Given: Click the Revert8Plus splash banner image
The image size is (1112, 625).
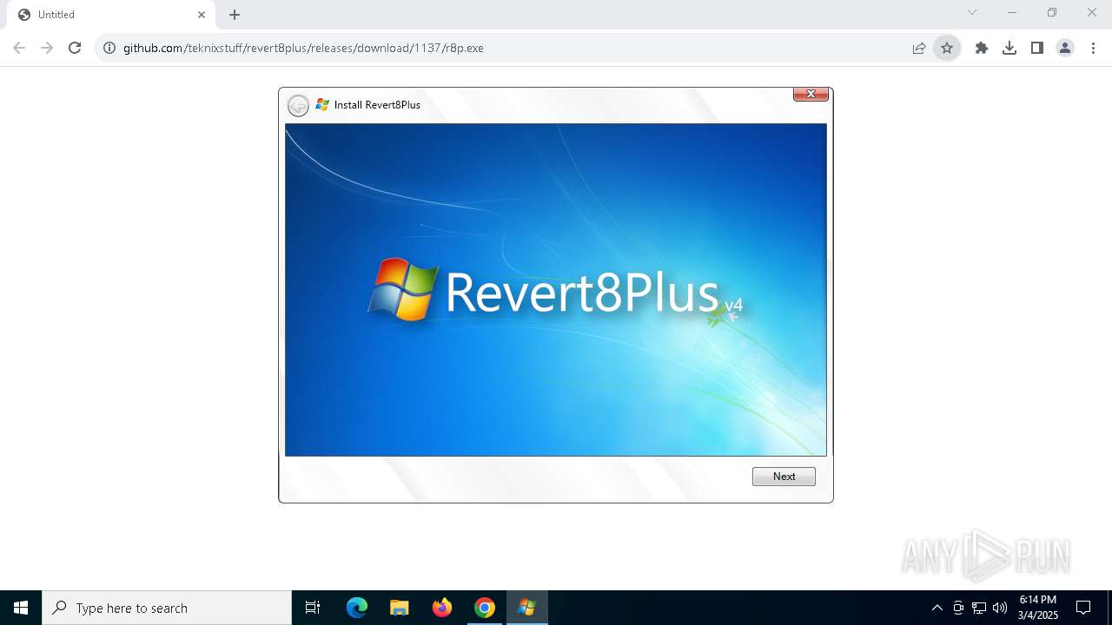Looking at the screenshot, I should click(556, 289).
